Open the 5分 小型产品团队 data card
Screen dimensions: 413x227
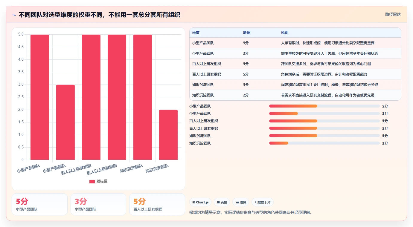pos(40,204)
